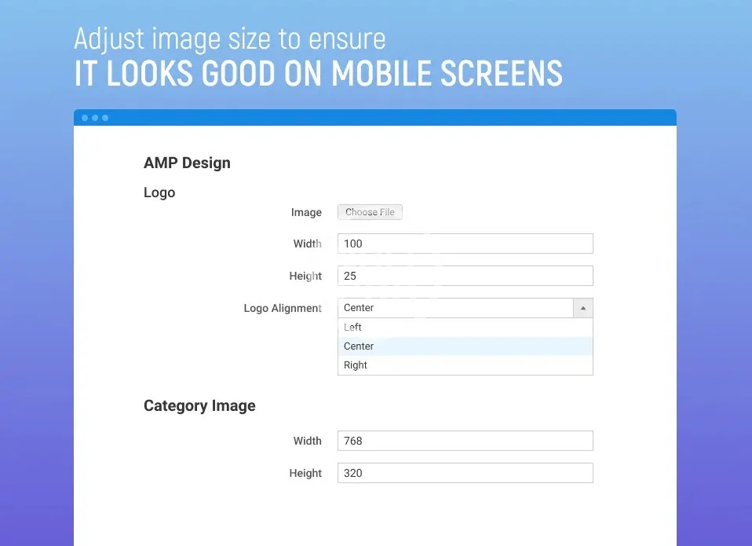752x546 pixels.
Task: Click the middle dot in window title bar
Action: [x=95, y=118]
